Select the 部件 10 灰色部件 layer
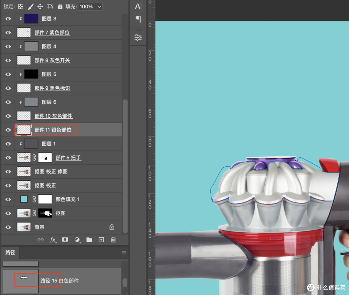 pyautogui.click(x=62, y=116)
